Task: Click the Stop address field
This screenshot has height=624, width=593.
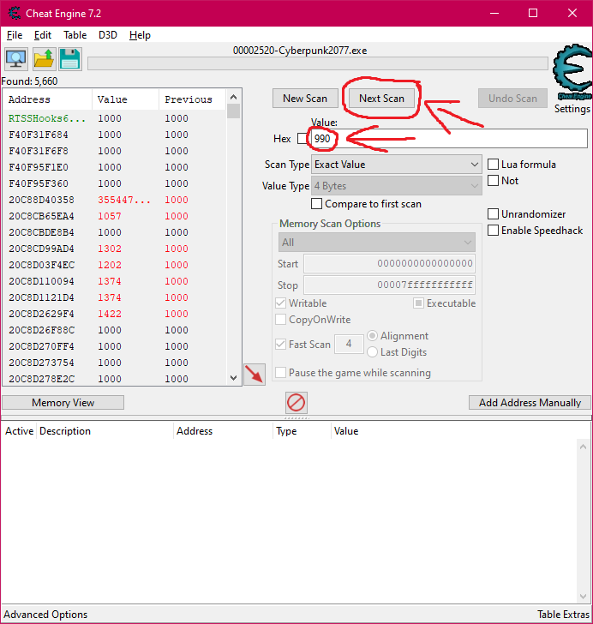Action: [x=389, y=285]
